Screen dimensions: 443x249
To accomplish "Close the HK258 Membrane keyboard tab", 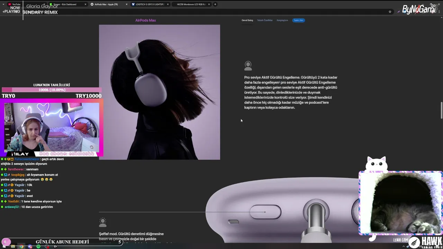I will [x=209, y=4].
